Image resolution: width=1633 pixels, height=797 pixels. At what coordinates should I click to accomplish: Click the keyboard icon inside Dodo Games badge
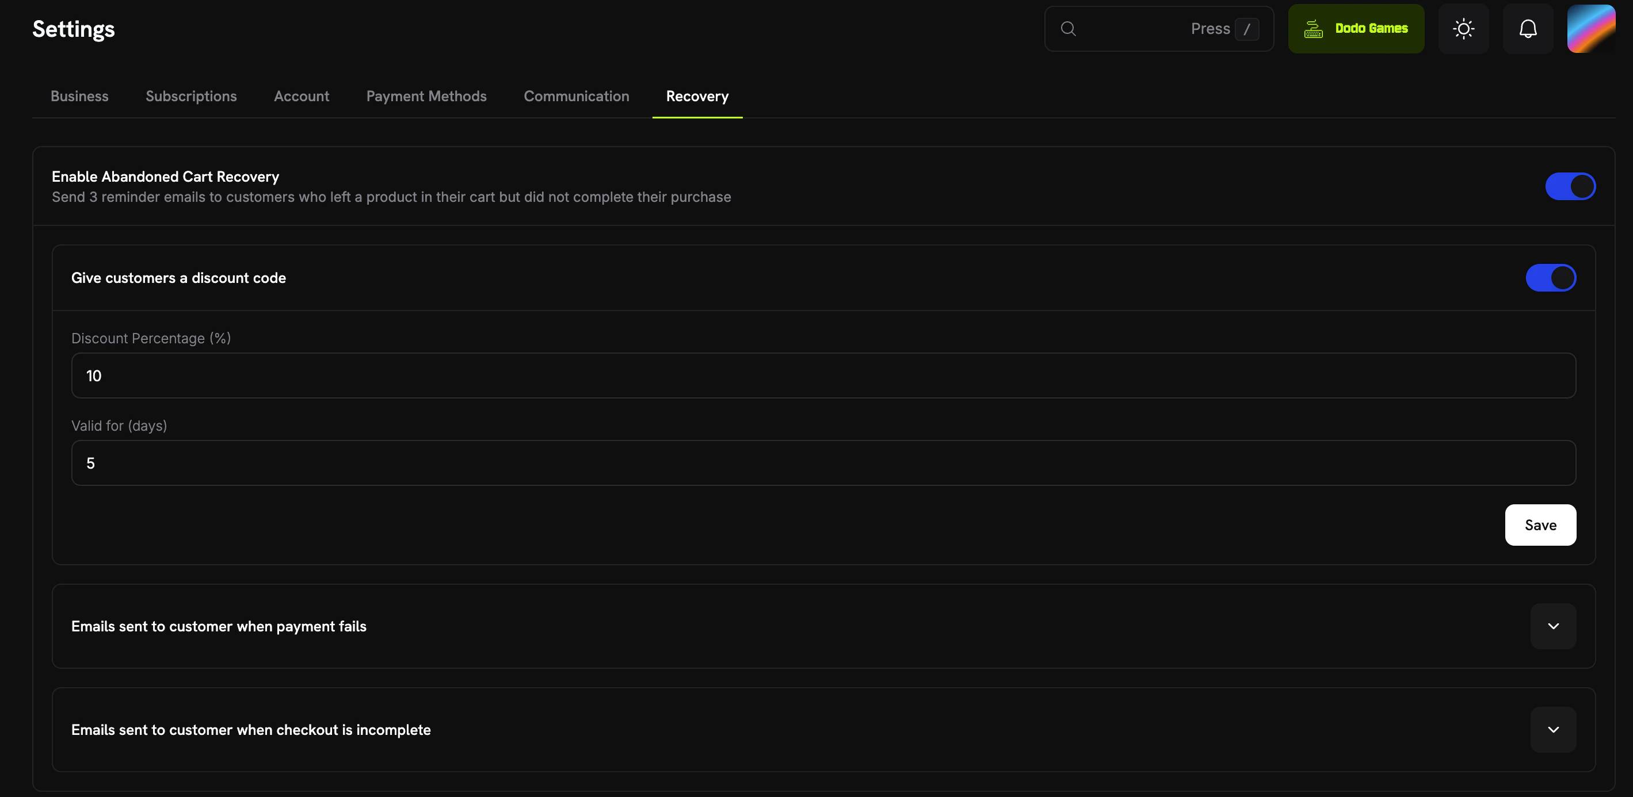(x=1314, y=29)
